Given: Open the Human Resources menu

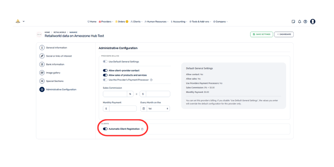Looking at the screenshot, I should [x=156, y=21].
